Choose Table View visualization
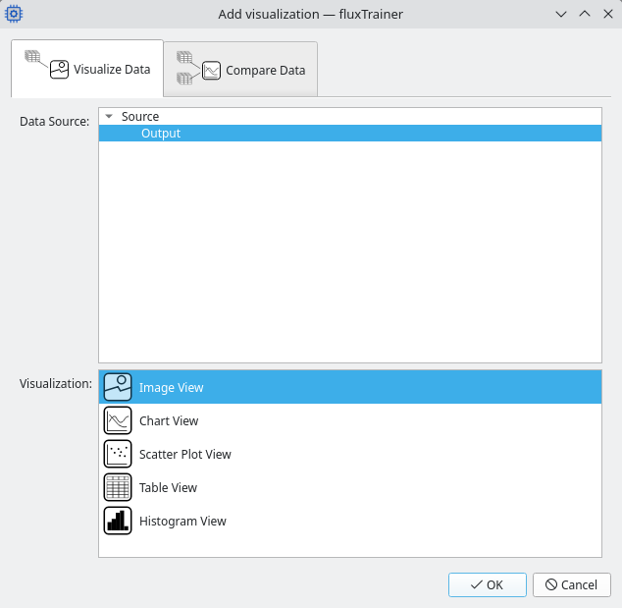622x608 pixels. coord(350,487)
